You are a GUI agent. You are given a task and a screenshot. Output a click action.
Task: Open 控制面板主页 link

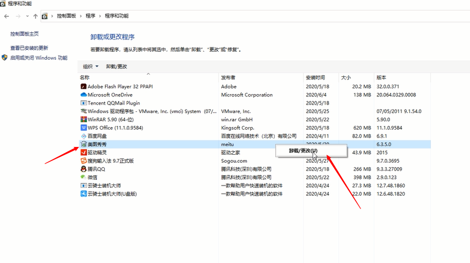point(25,34)
